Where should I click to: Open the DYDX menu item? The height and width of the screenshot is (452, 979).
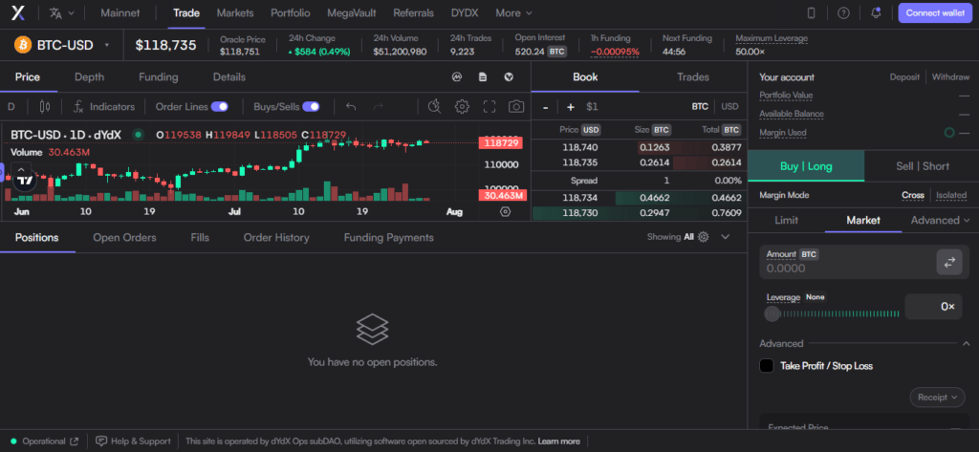point(465,13)
